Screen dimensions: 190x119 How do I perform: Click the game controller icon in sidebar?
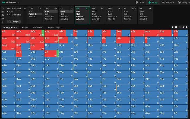coord(2,18)
